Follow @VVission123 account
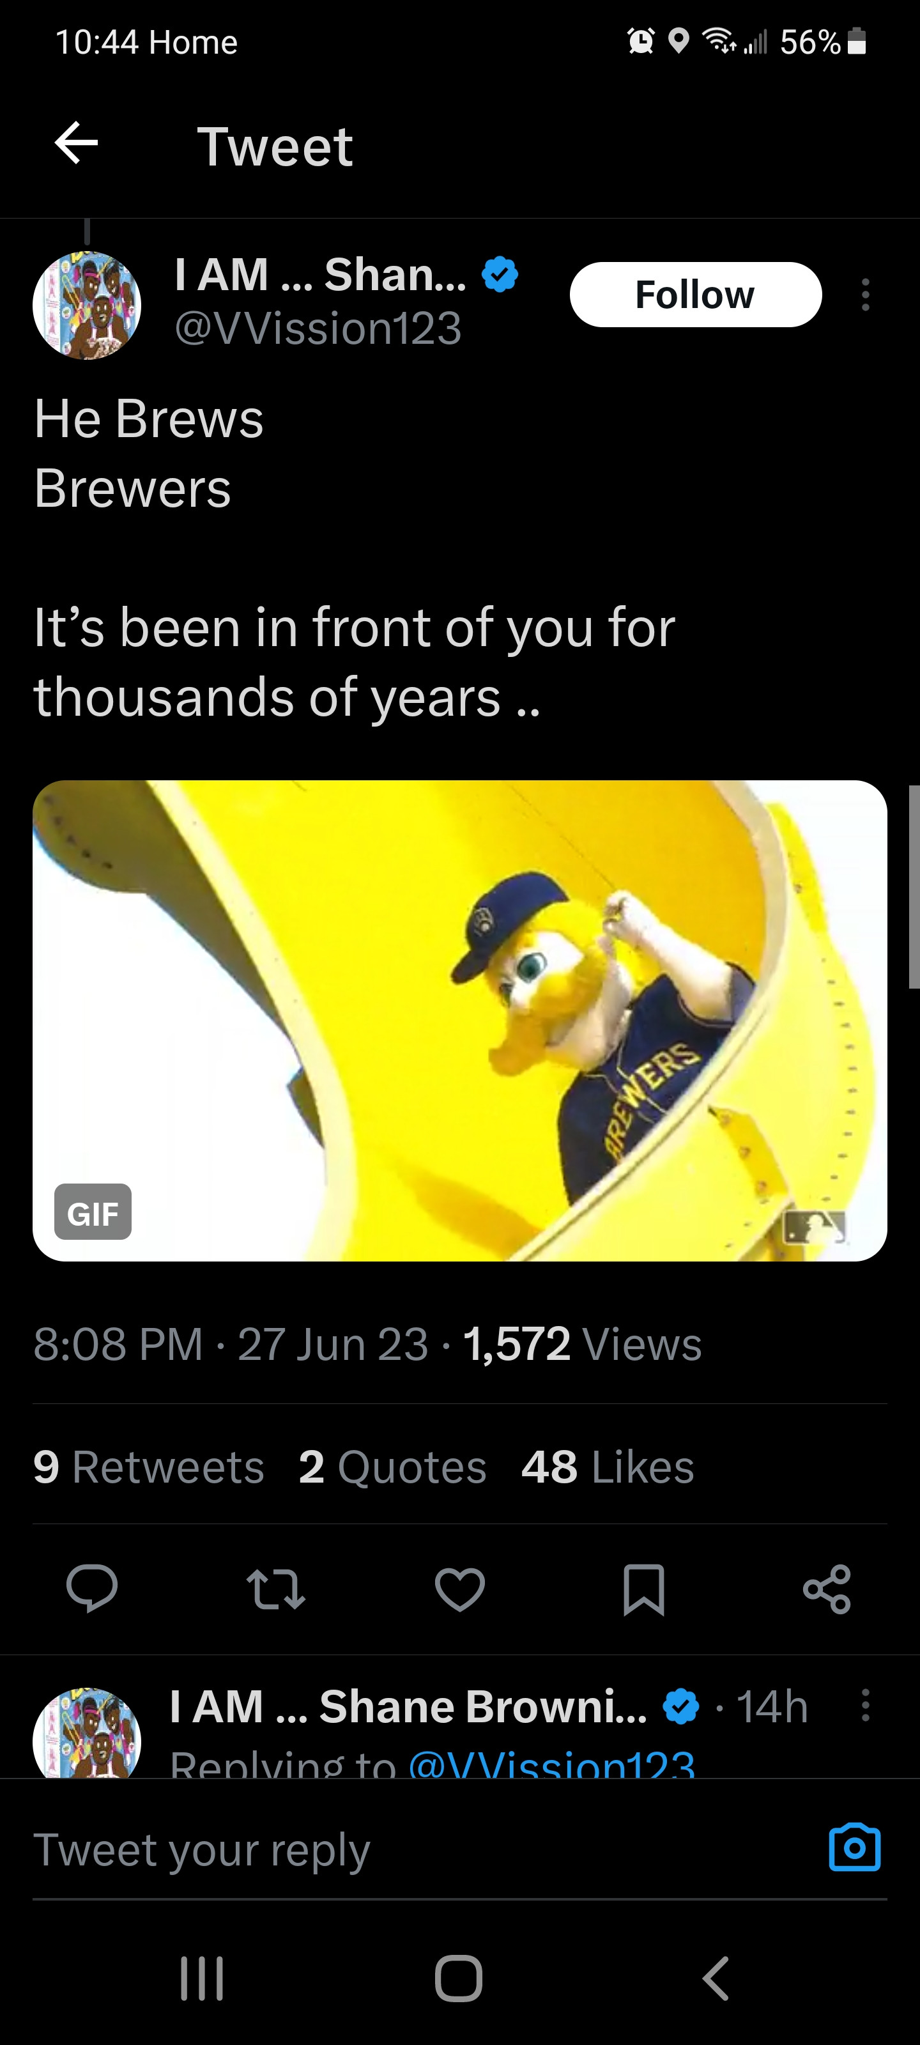920x2045 pixels. click(x=695, y=295)
